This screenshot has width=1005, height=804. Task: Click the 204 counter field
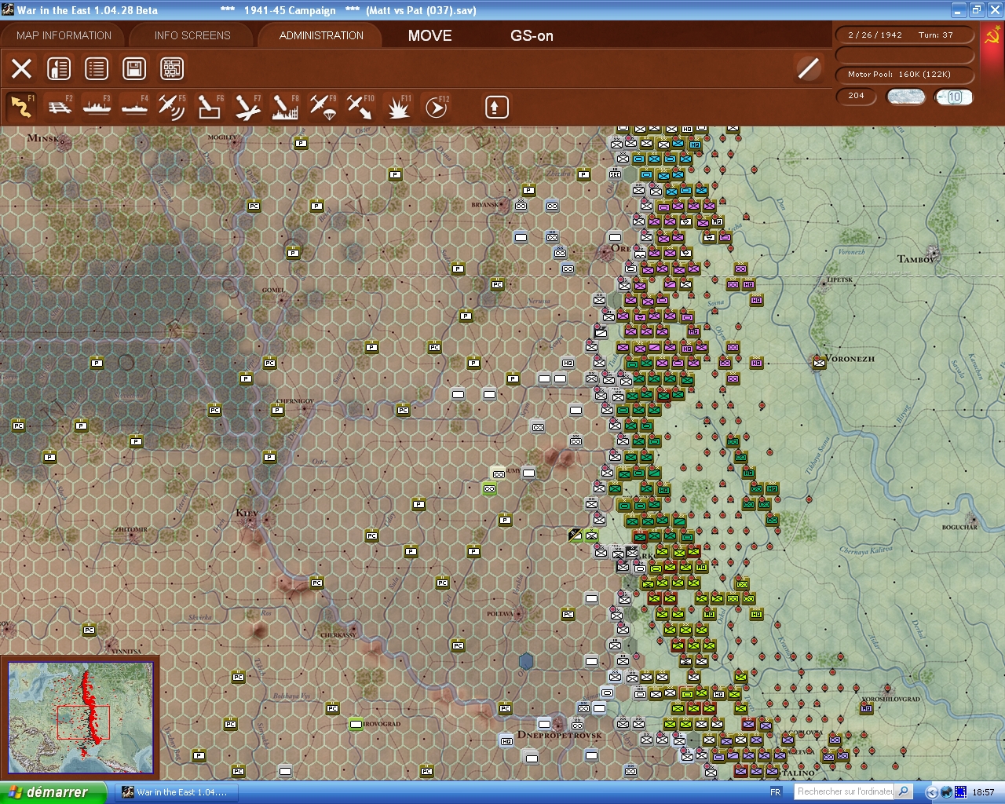click(x=857, y=96)
